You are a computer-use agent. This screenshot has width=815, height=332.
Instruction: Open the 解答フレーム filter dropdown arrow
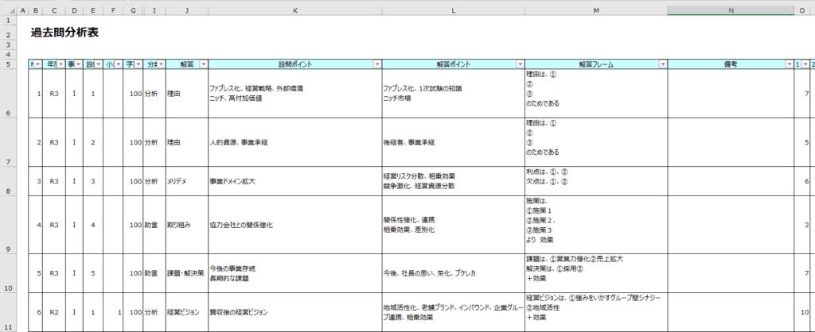pyautogui.click(x=663, y=64)
